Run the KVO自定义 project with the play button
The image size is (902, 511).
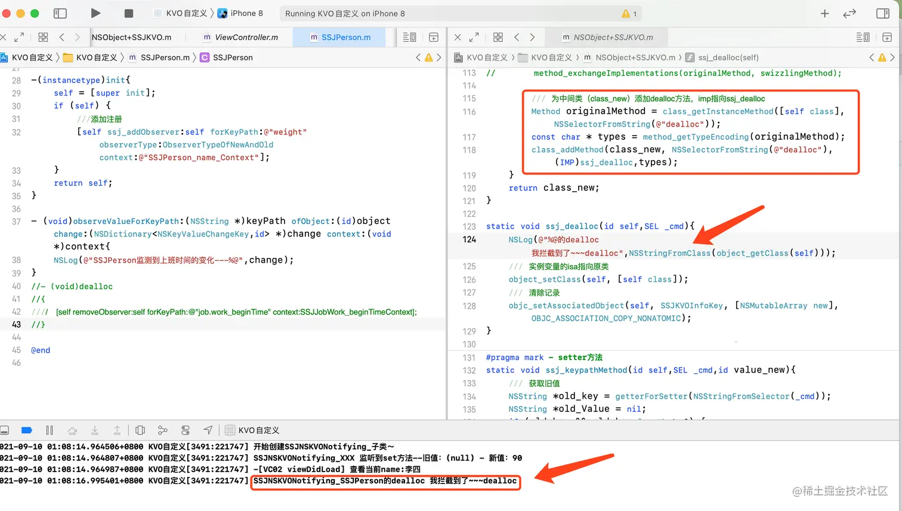click(x=95, y=13)
